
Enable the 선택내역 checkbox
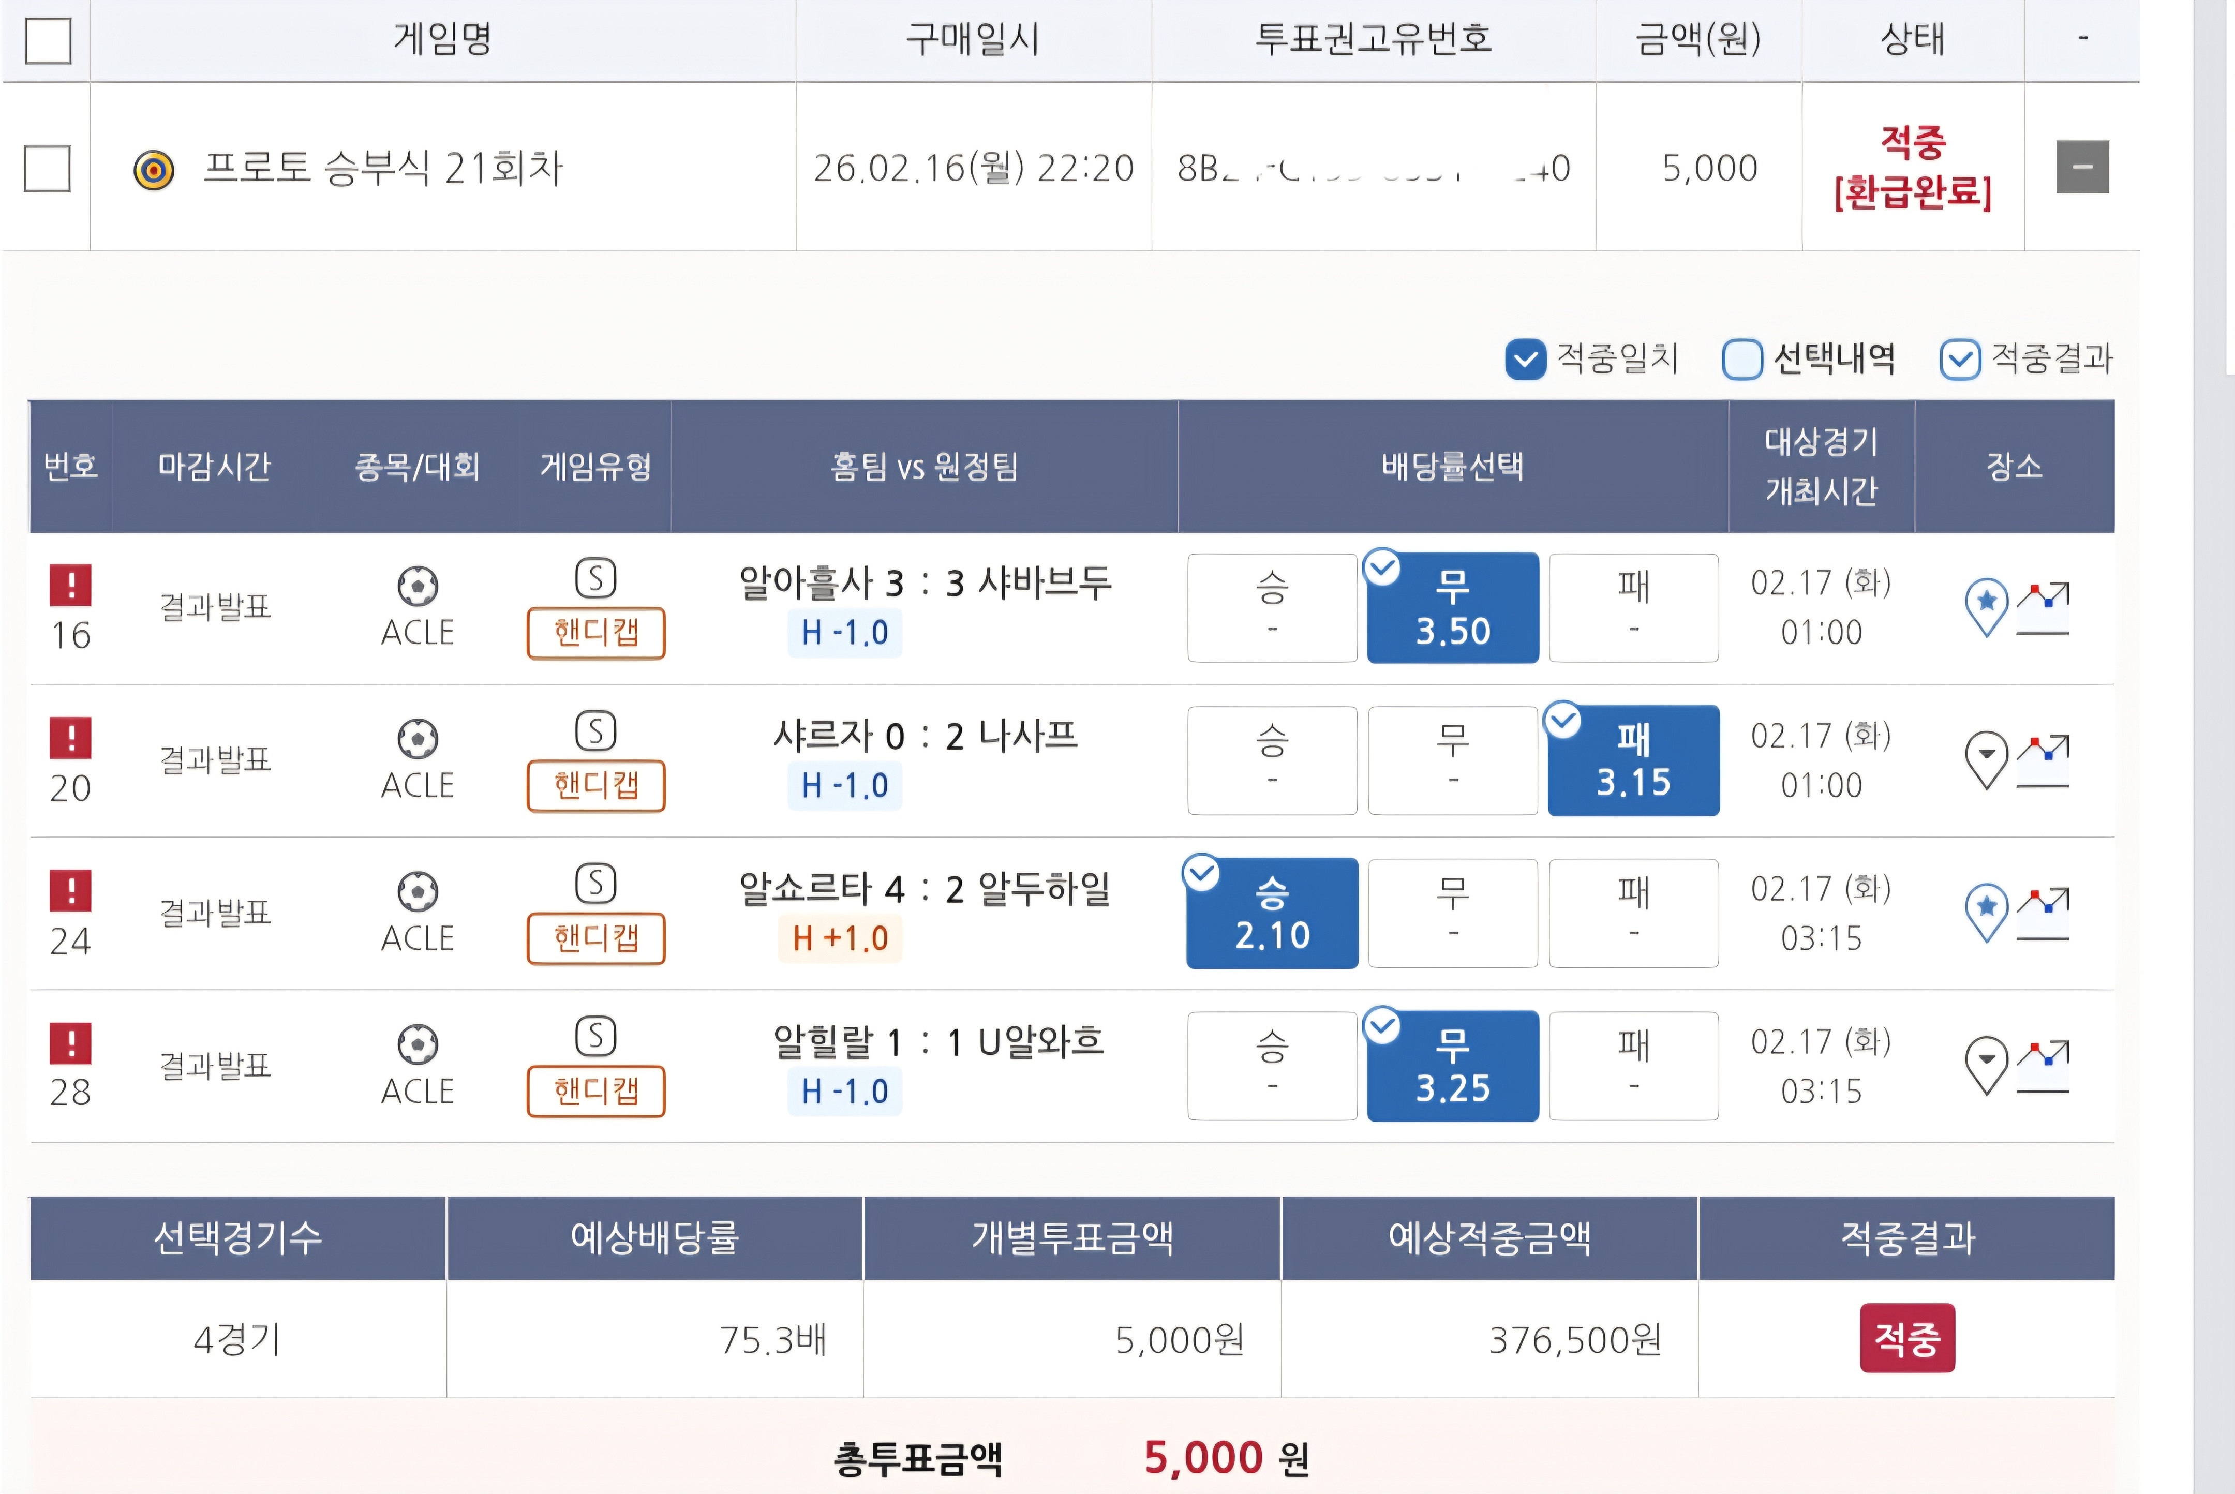(1742, 359)
